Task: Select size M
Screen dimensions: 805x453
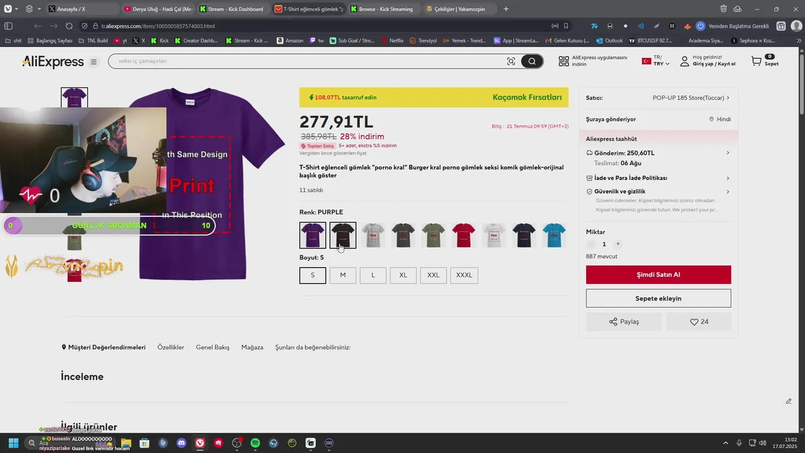Action: pos(343,275)
